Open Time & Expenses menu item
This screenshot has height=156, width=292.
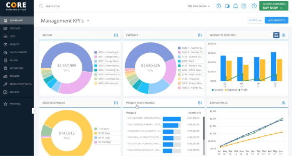17,52
